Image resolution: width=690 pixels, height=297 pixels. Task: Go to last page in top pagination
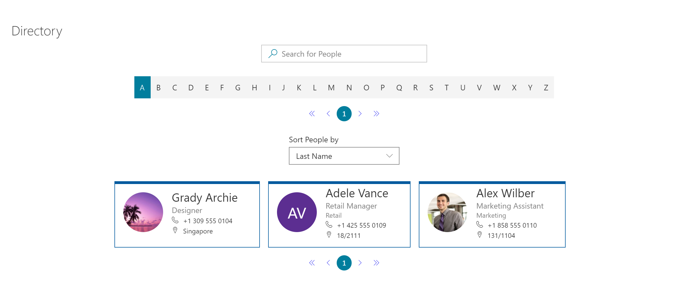(376, 114)
